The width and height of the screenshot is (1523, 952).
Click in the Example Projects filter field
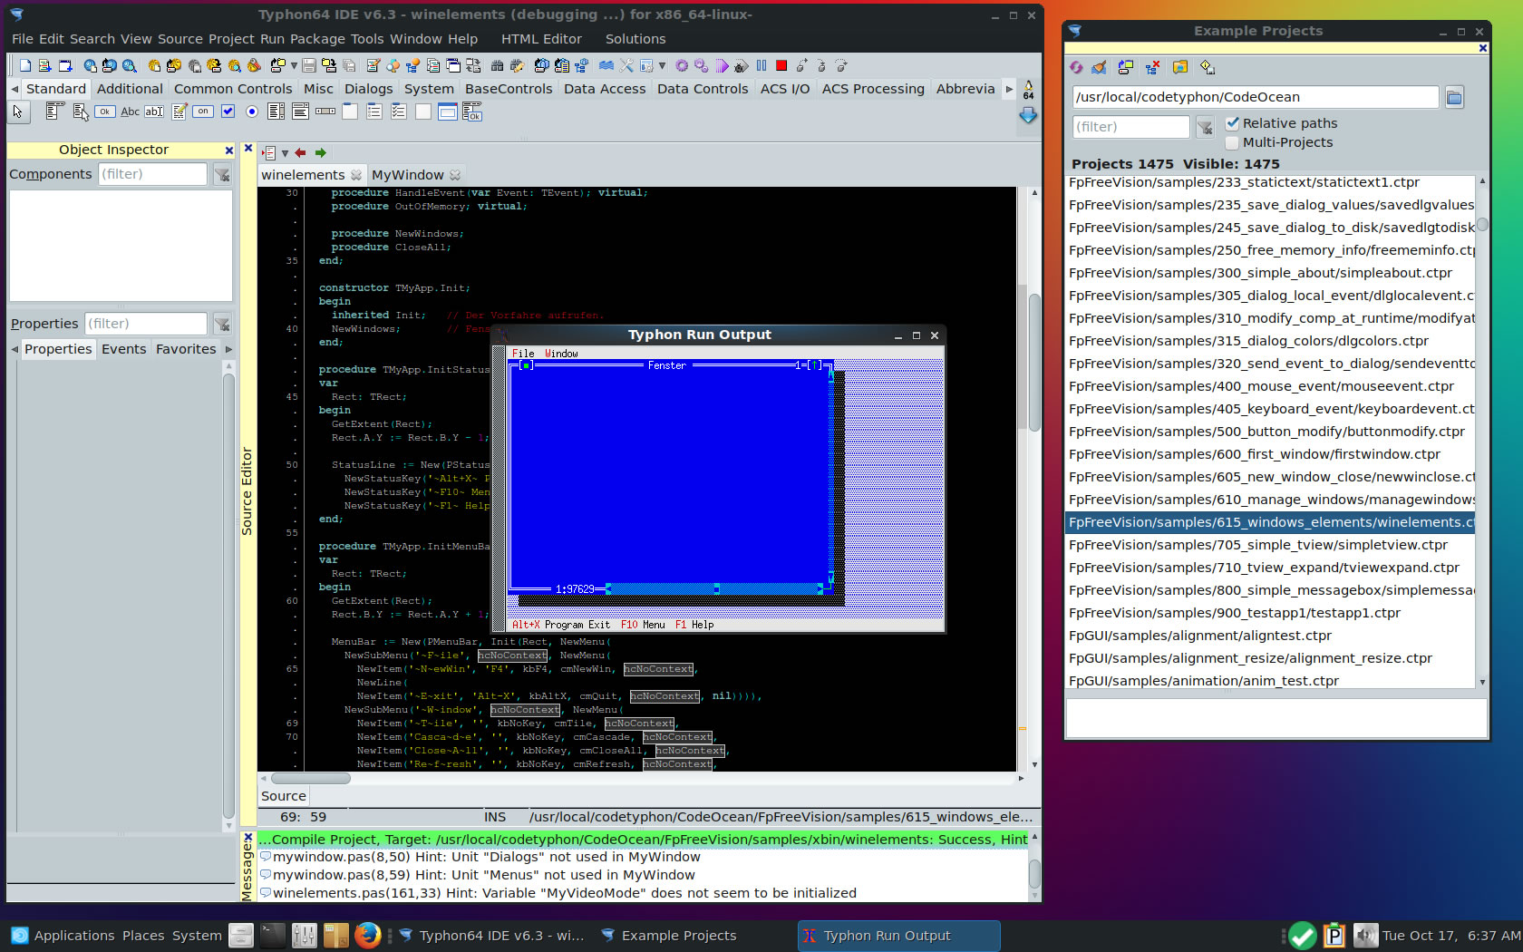point(1130,127)
